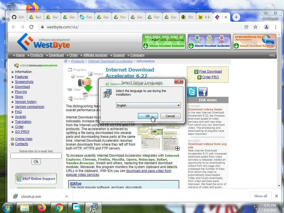The image size is (284, 213).
Task: Close the active WestByte tab
Action: 226,17
